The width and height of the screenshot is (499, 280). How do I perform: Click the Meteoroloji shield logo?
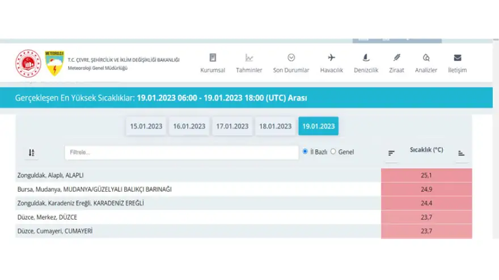54,63
